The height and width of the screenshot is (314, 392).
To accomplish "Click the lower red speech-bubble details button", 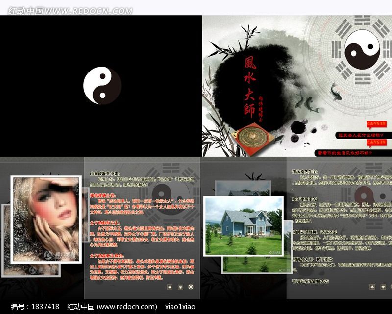I will pos(376,143).
